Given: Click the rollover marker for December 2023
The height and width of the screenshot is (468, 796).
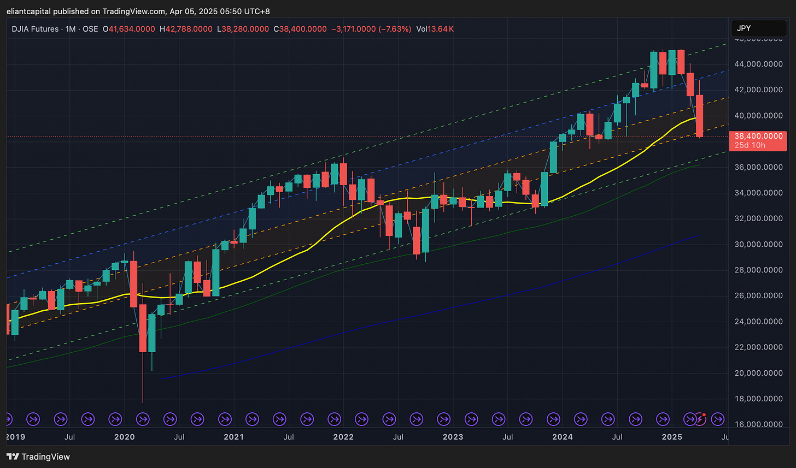Looking at the screenshot, I should point(553,419).
